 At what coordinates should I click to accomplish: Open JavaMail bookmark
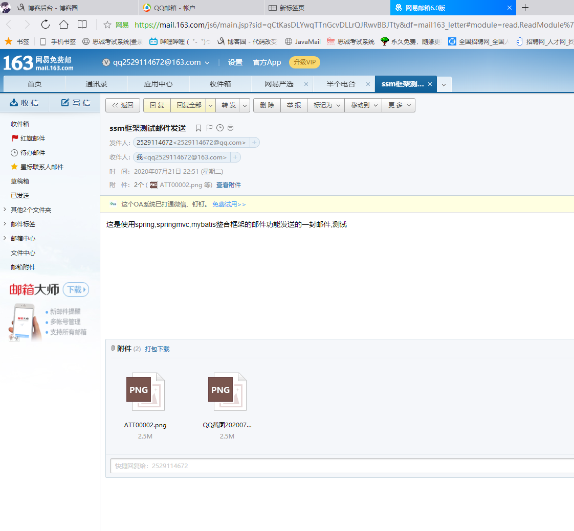pos(303,41)
